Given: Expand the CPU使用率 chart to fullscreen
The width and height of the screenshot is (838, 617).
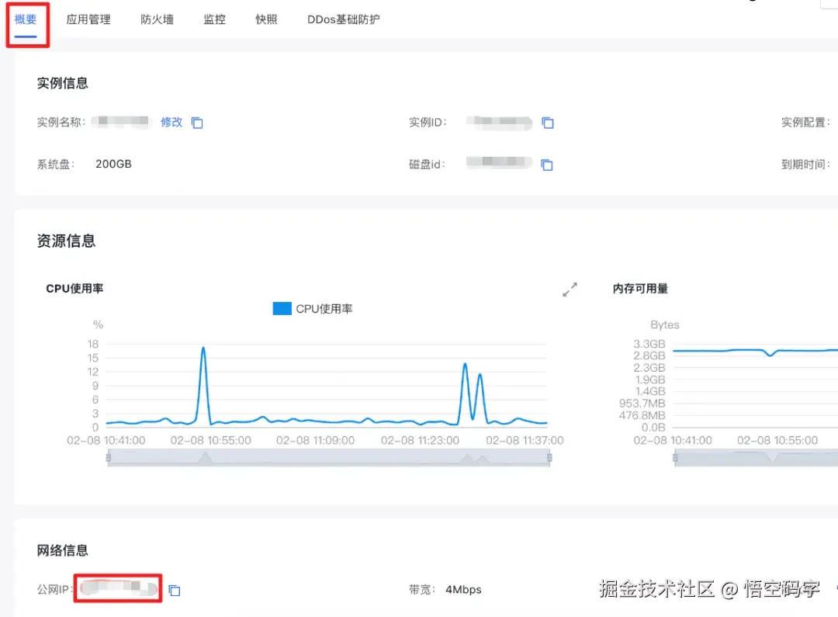Looking at the screenshot, I should [570, 289].
